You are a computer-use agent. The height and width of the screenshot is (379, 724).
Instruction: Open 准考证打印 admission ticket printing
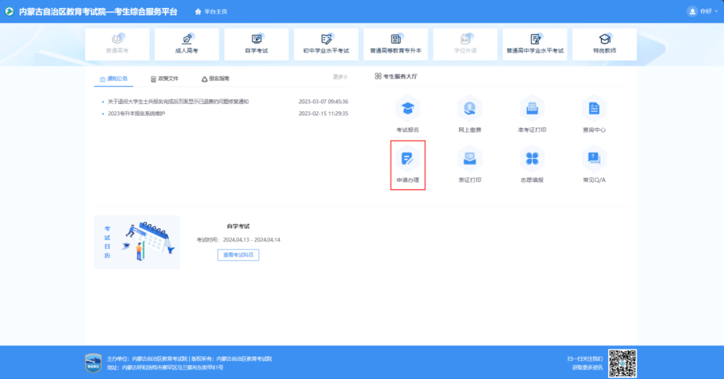(x=532, y=108)
